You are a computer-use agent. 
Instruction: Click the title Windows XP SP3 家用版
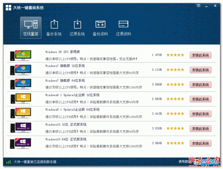coord(62,52)
